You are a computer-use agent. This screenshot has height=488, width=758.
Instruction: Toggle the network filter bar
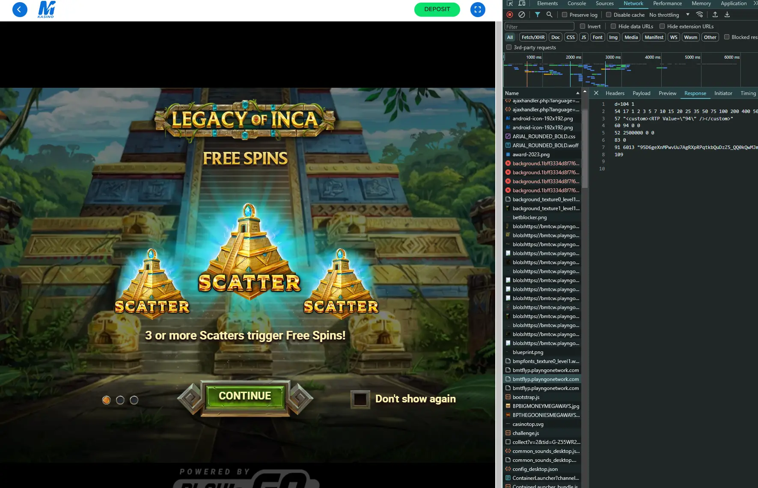pos(537,15)
